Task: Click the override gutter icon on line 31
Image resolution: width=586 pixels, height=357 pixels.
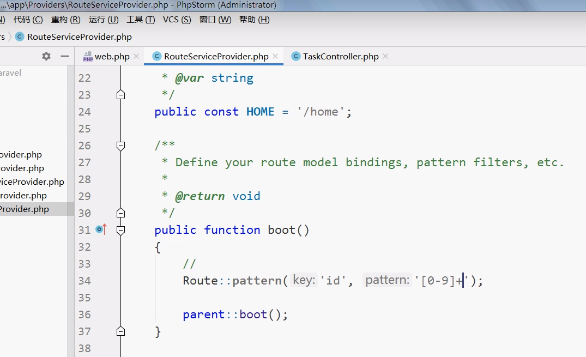Action: (100, 230)
